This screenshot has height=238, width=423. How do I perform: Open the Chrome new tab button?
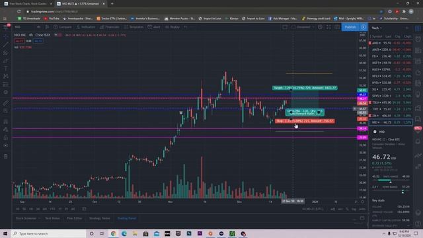click(112, 4)
